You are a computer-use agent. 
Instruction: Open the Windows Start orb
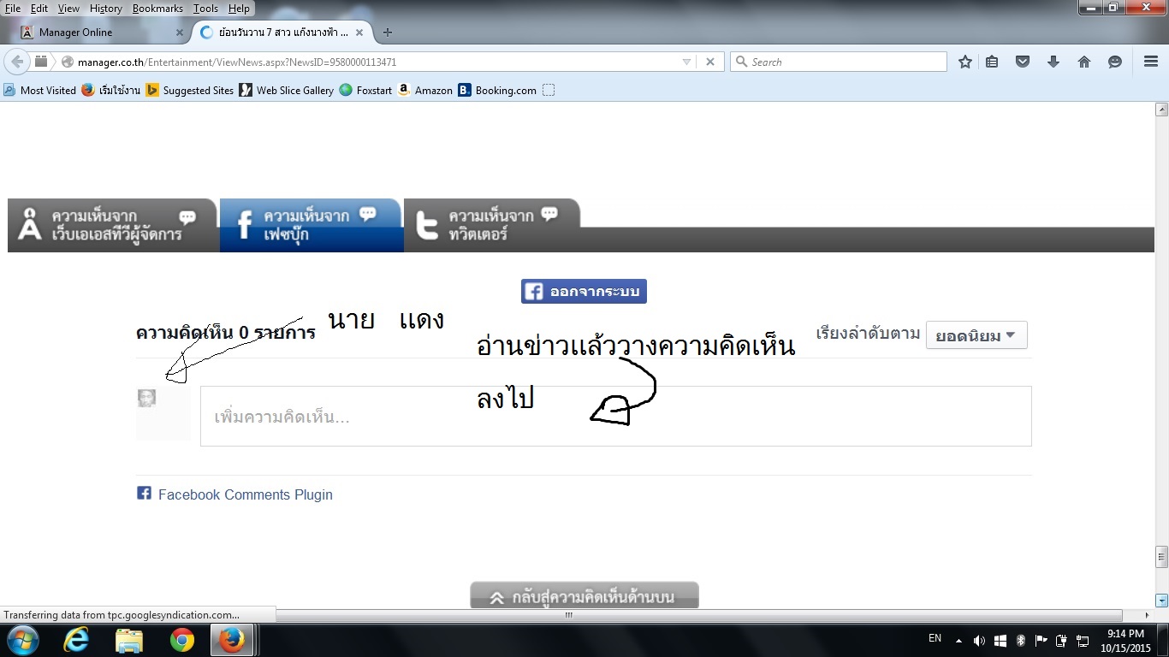[22, 640]
